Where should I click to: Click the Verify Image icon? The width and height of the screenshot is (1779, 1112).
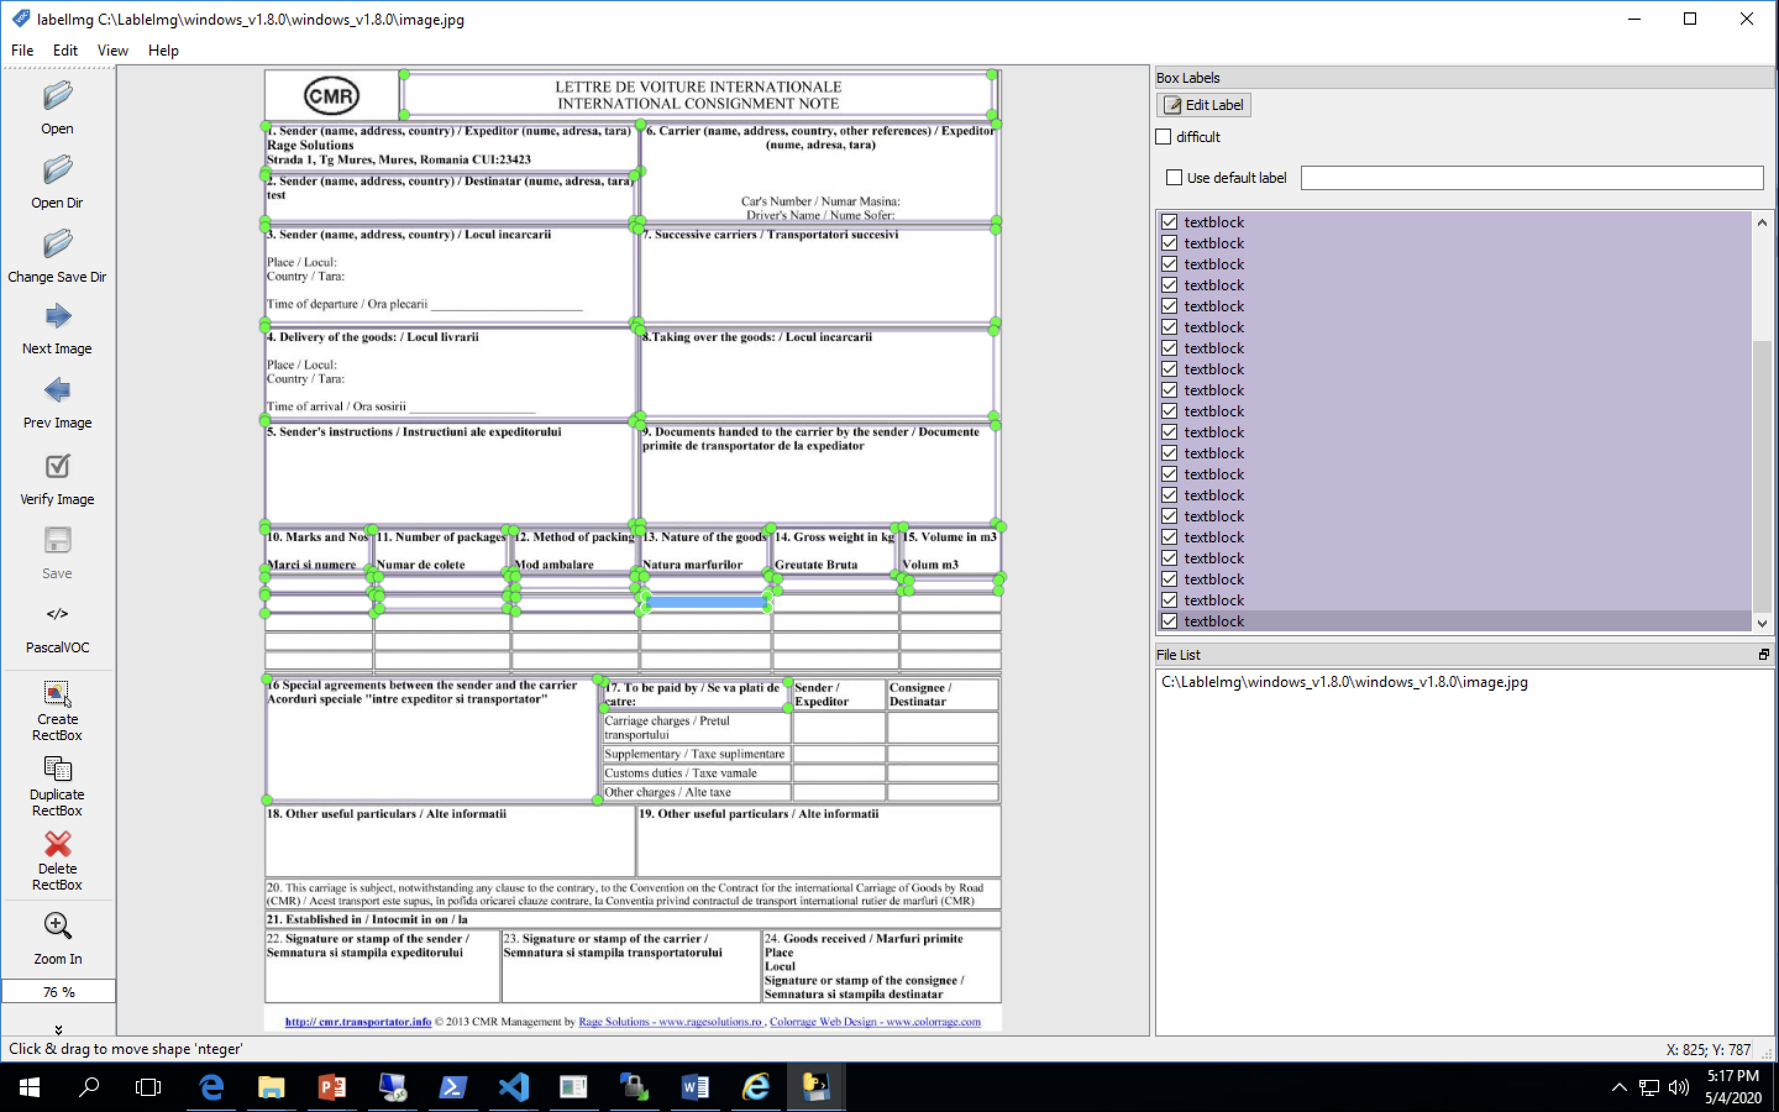pos(56,466)
